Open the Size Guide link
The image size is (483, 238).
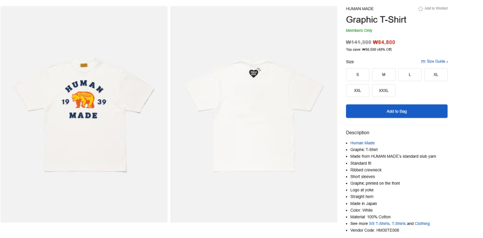[x=436, y=61]
